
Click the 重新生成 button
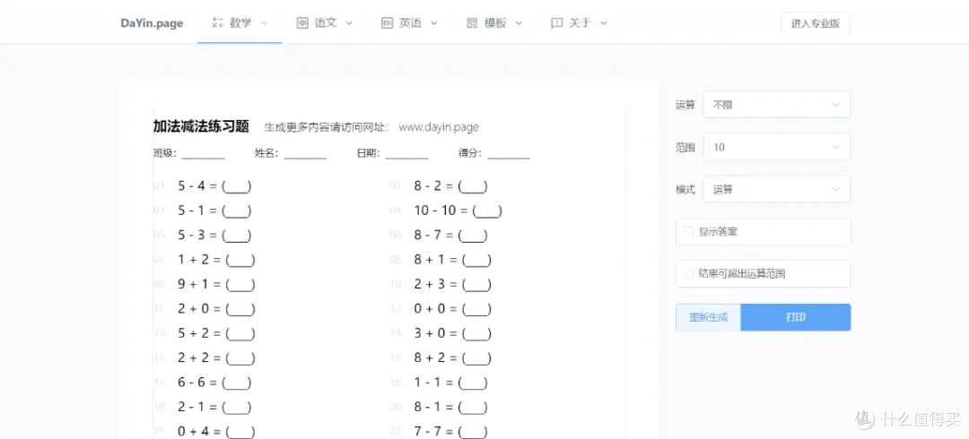(708, 317)
